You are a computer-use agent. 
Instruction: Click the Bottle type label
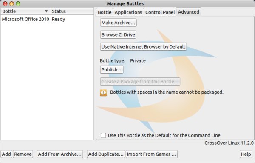(113, 60)
